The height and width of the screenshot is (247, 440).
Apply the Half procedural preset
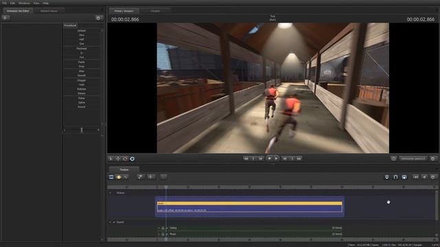coord(81,40)
